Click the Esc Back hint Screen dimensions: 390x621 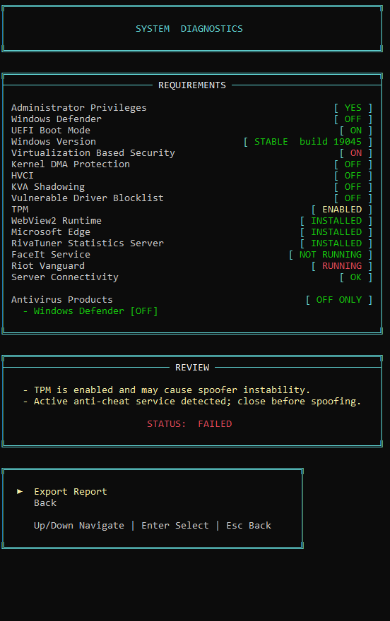pyautogui.click(x=249, y=526)
